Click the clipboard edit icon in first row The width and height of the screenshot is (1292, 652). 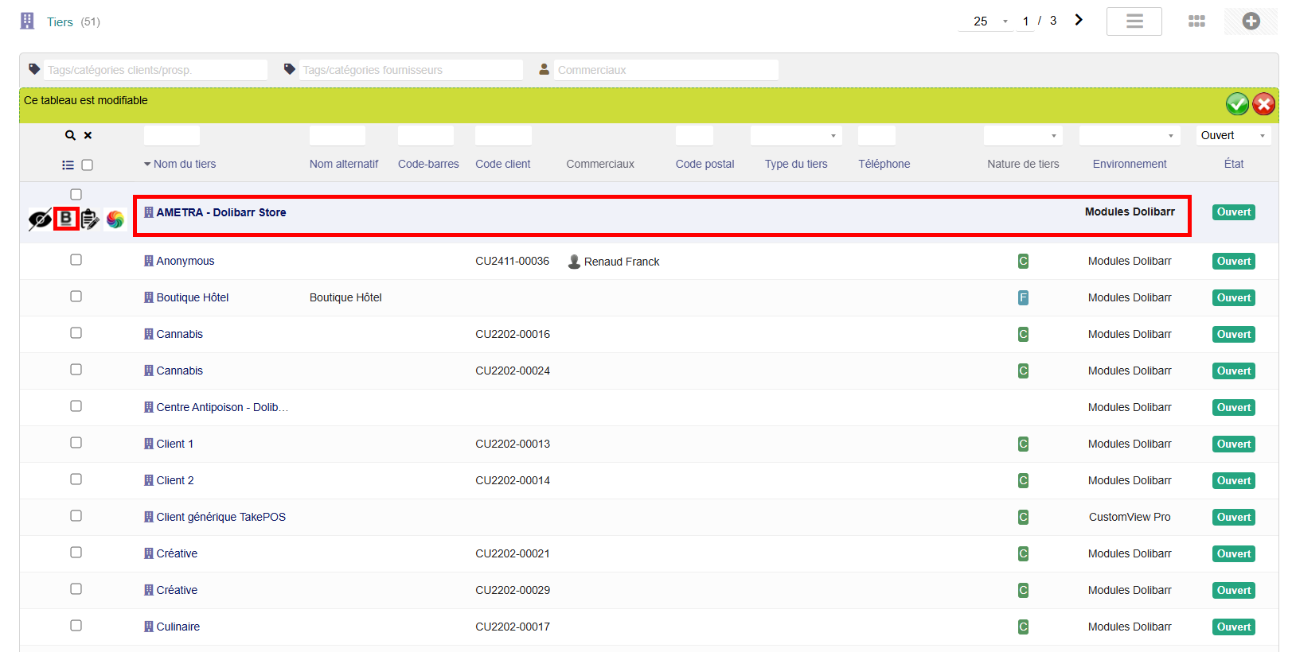pos(90,219)
